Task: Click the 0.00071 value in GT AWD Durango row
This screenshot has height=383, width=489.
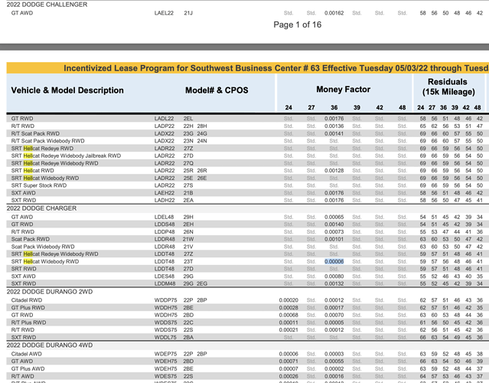Action: (289, 361)
